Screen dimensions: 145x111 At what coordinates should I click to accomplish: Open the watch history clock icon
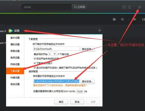click(124, 7)
